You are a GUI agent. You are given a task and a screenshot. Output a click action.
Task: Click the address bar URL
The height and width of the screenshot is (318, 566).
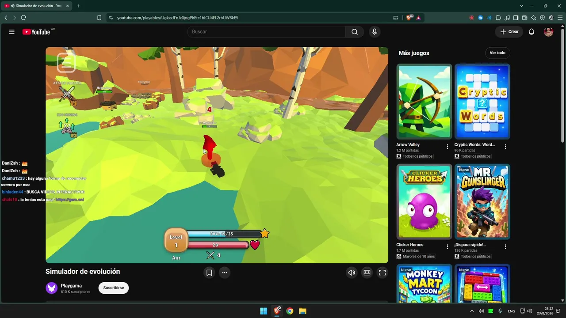click(178, 18)
